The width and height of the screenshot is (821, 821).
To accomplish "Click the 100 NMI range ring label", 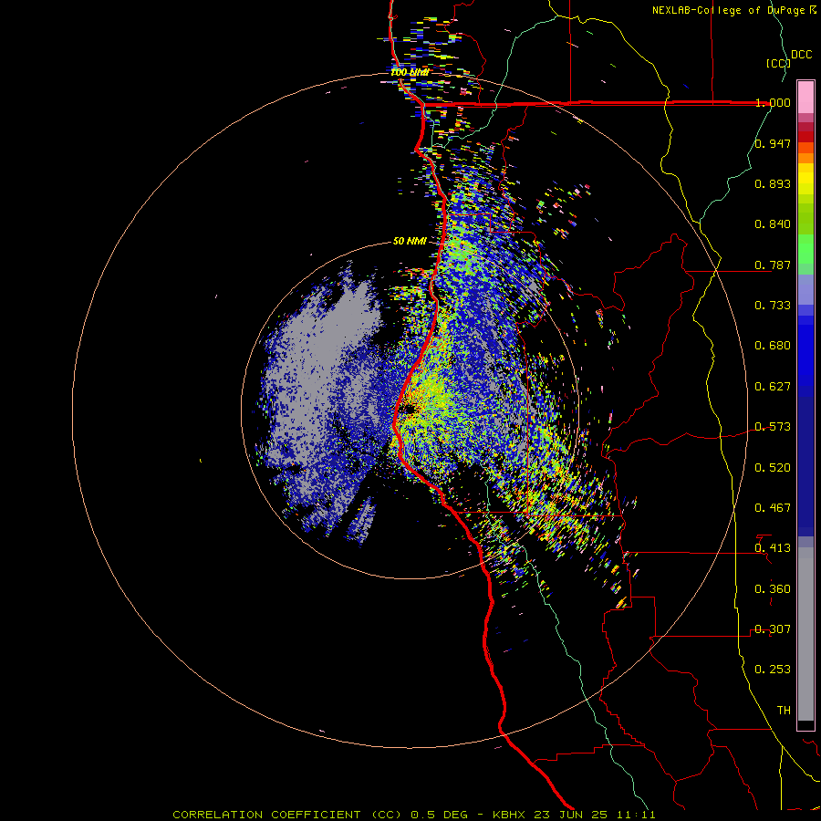I will [410, 72].
